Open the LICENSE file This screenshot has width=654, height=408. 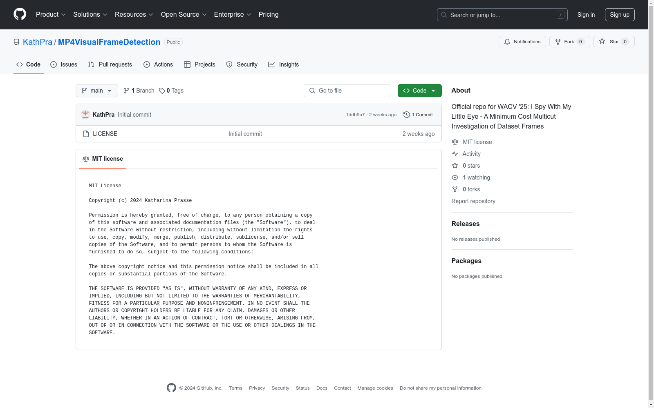click(x=105, y=134)
